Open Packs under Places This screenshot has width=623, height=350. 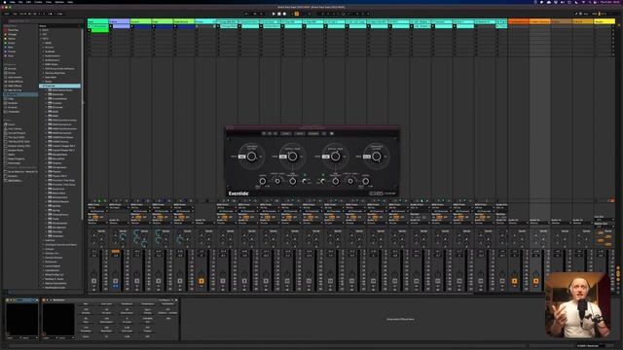point(11,124)
